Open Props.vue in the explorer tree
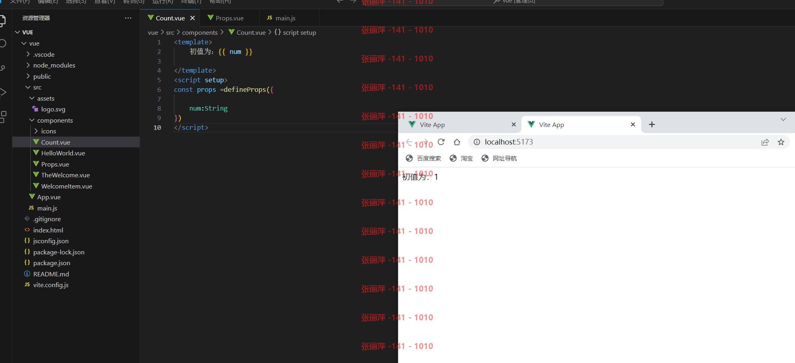795x363 pixels. tap(76, 164)
